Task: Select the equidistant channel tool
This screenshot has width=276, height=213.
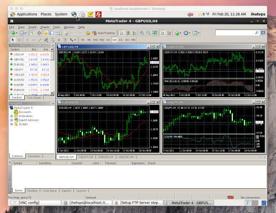Action: coord(46,40)
